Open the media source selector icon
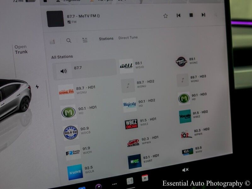The height and width of the screenshot is (189, 252). tap(52, 41)
